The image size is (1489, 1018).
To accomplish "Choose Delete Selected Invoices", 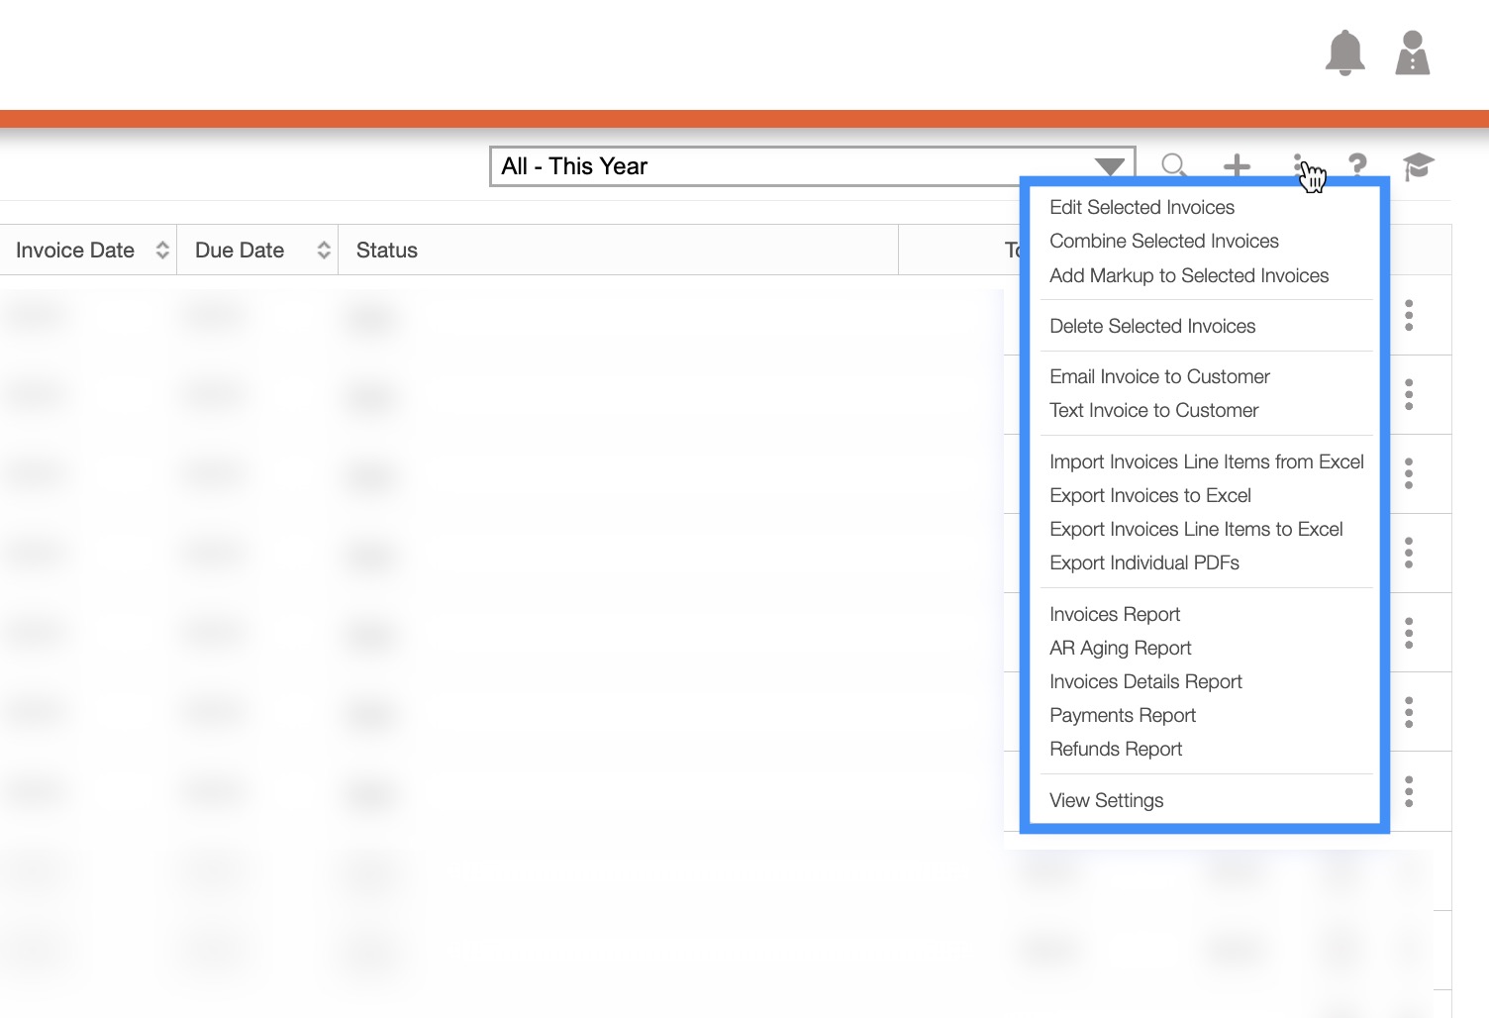I will tap(1151, 326).
